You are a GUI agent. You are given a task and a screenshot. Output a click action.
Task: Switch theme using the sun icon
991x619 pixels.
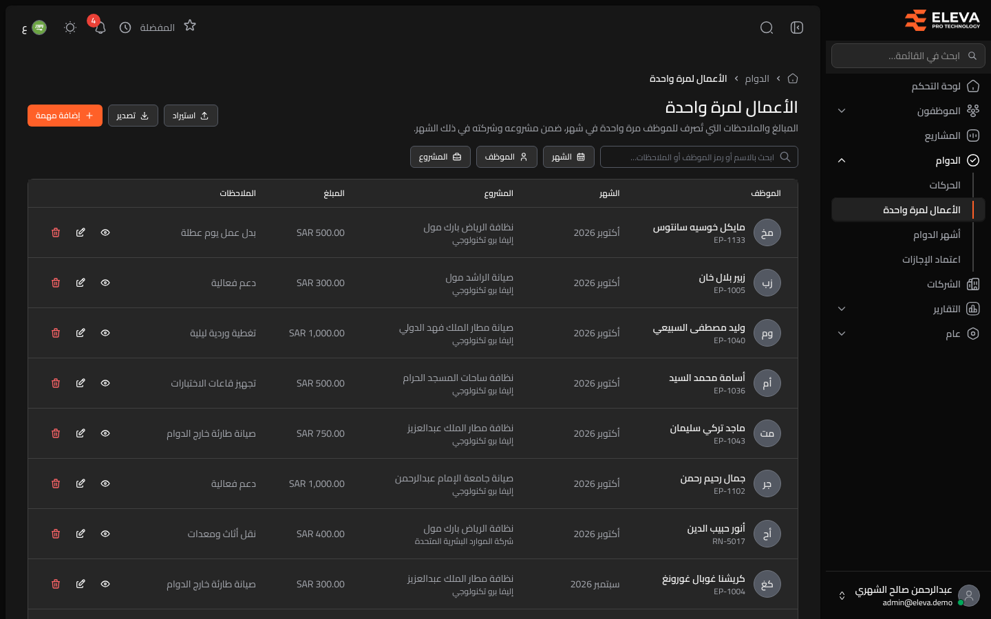pos(70,28)
